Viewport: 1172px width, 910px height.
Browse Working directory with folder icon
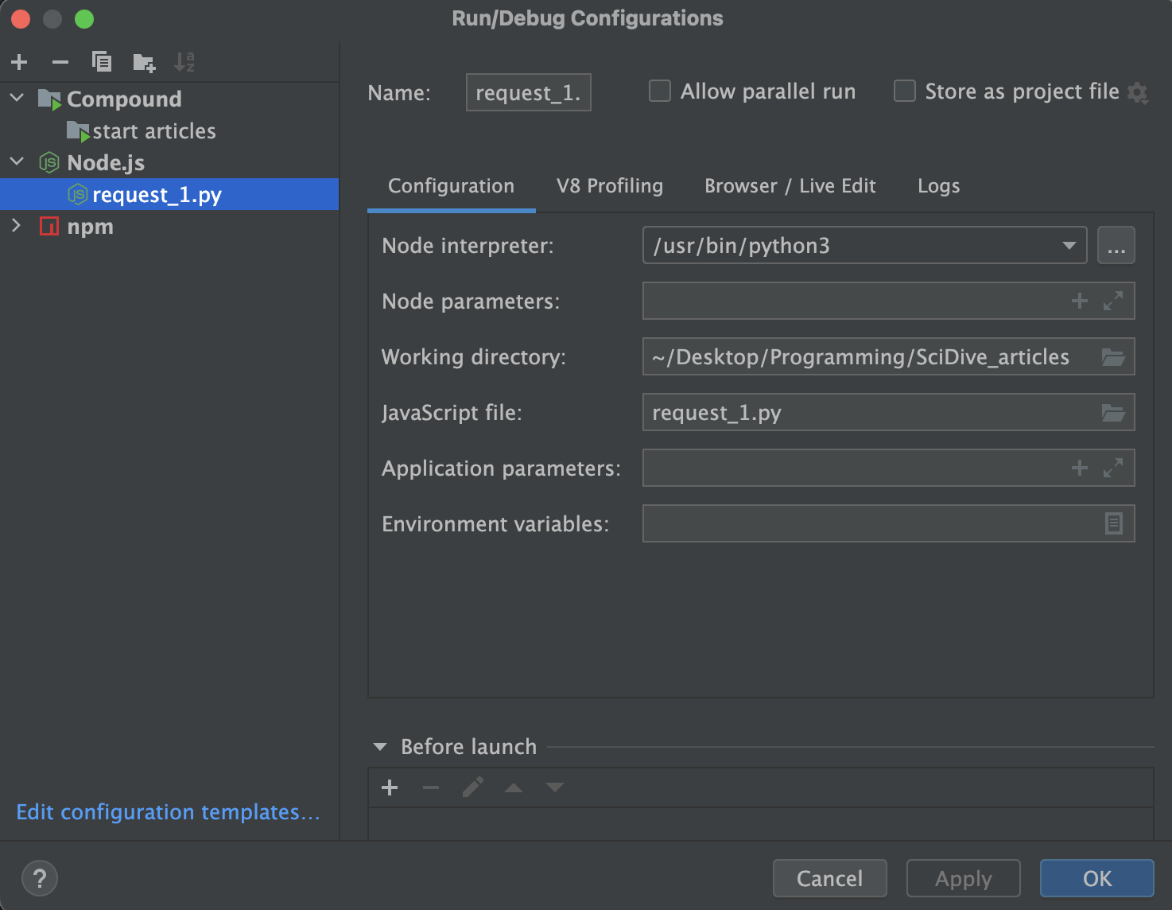point(1113,357)
